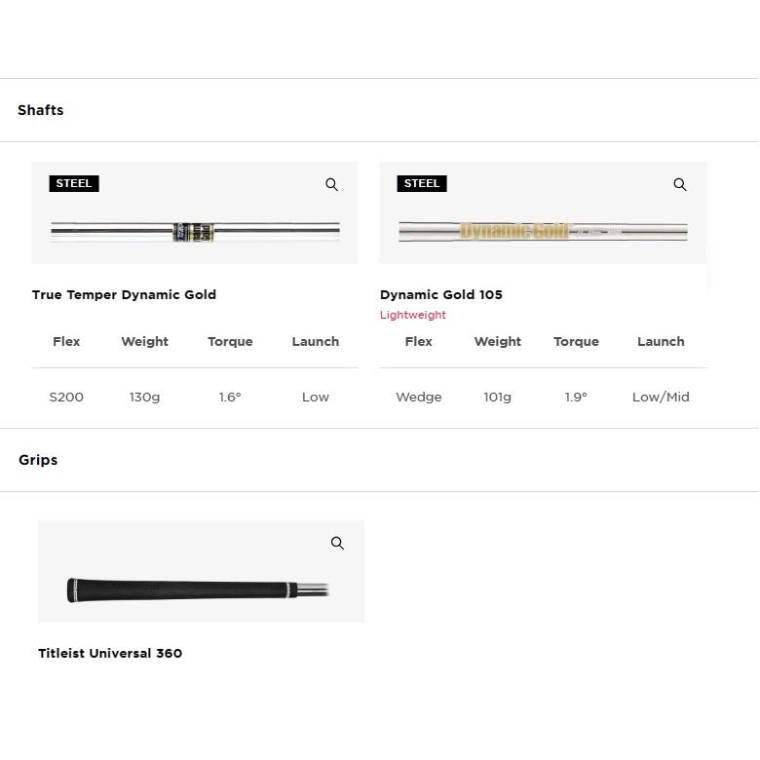Zoom the True Temper Dynamic Gold shaft image
760x760 pixels.
(x=331, y=185)
